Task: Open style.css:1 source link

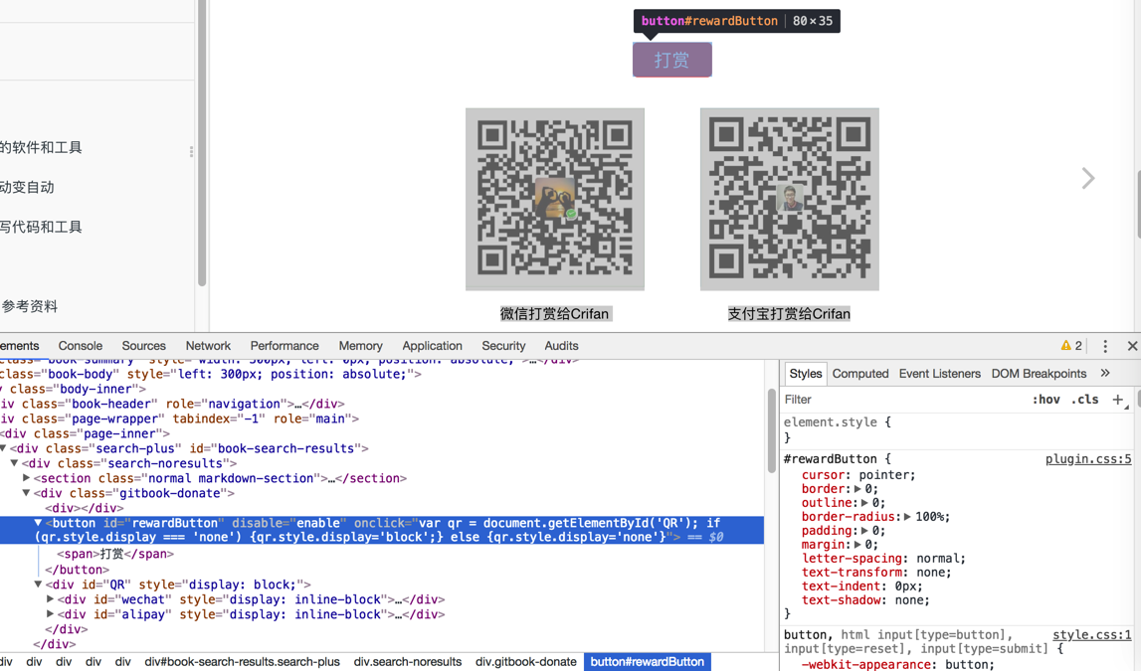Action: (1091, 635)
